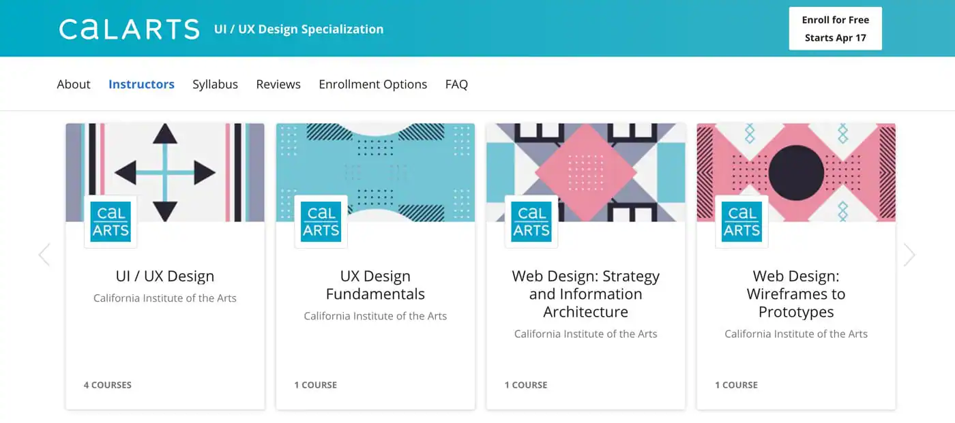
Task: Open Web Design: Strategy and Information Architecture
Action: pos(585,294)
